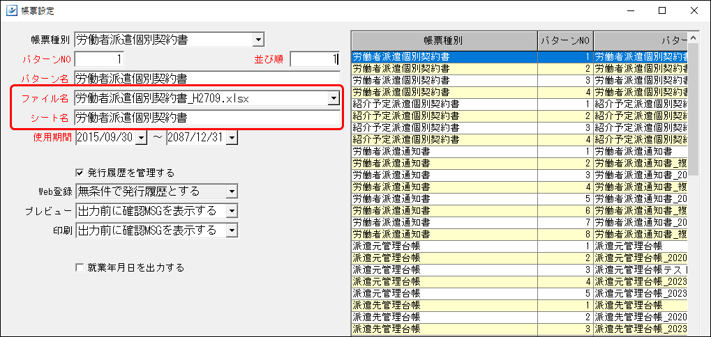Click the パターンNO column header
This screenshot has height=337, width=711.
tap(565, 40)
